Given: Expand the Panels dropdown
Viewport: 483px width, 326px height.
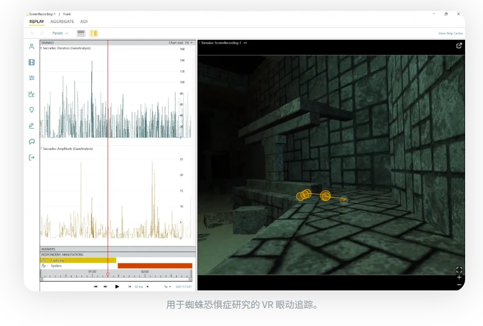Looking at the screenshot, I should pos(60,33).
